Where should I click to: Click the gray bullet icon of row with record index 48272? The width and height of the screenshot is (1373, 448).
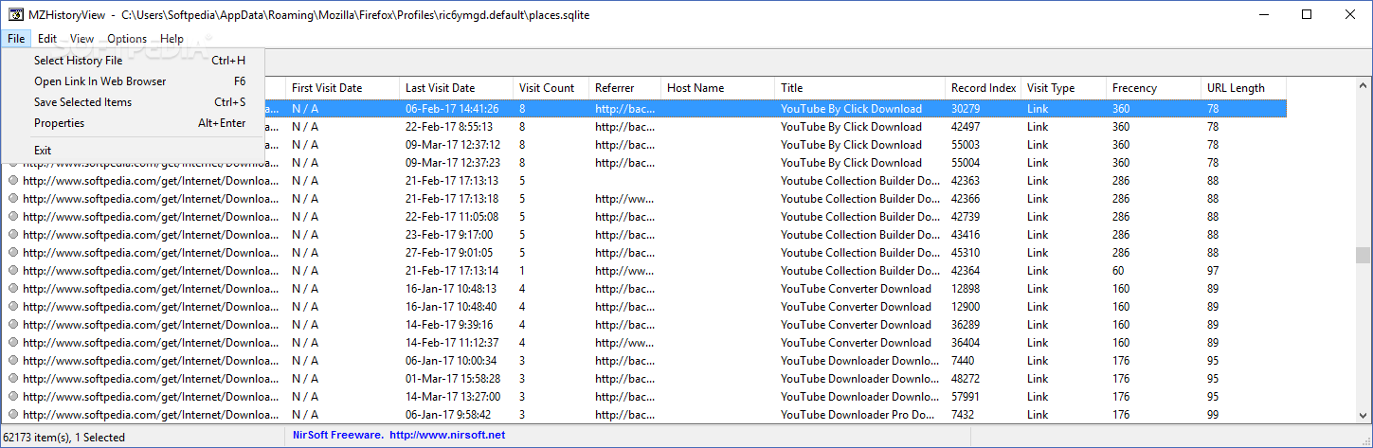(13, 379)
